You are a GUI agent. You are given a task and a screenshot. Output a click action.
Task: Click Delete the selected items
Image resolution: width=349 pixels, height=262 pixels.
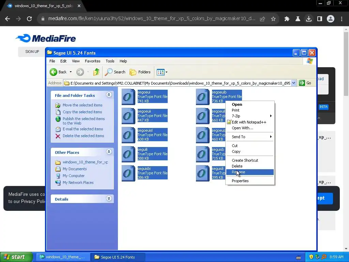[83, 136]
